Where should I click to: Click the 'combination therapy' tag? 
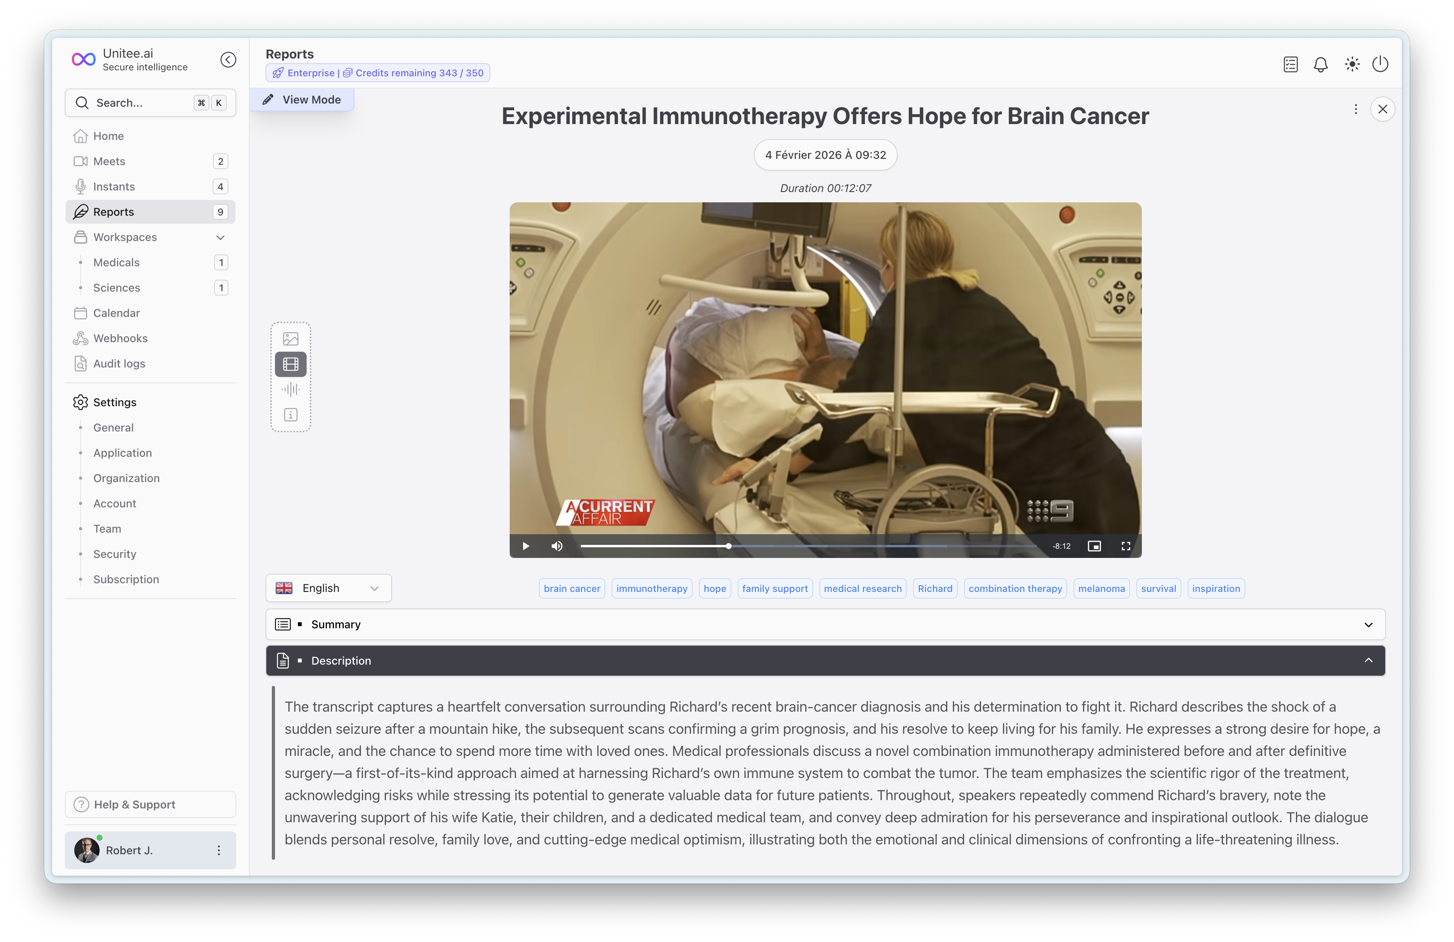(x=1015, y=588)
